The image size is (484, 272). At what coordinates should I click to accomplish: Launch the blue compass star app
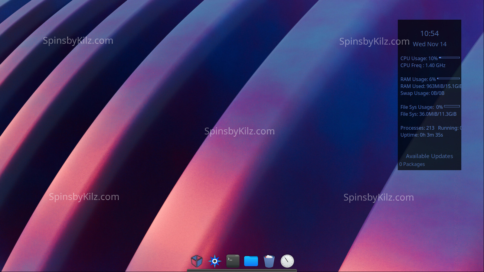tap(215, 261)
